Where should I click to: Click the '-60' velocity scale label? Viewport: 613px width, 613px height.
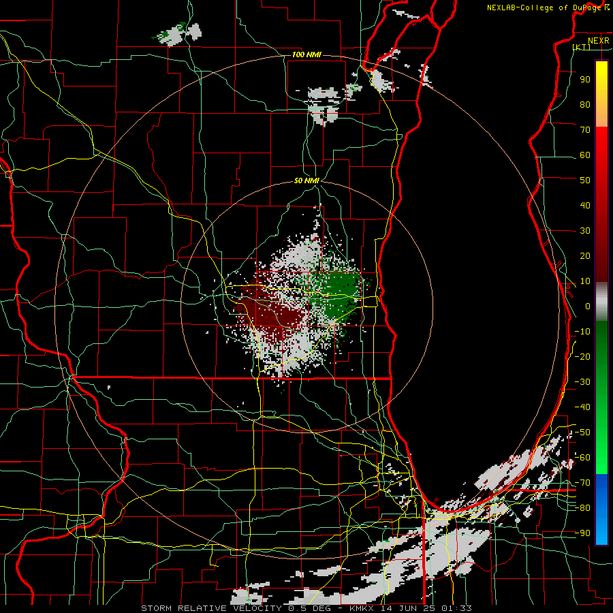(x=582, y=457)
